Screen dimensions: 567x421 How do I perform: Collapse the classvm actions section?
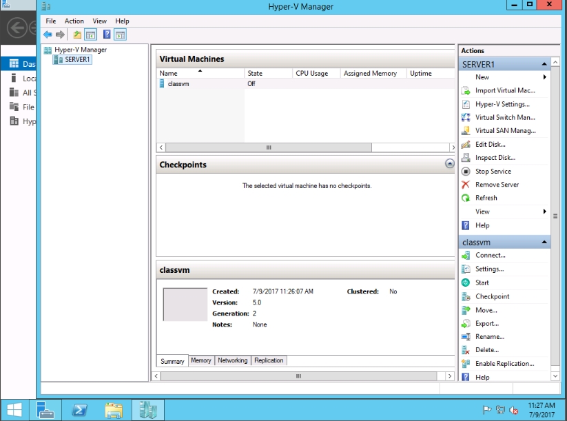coord(545,243)
